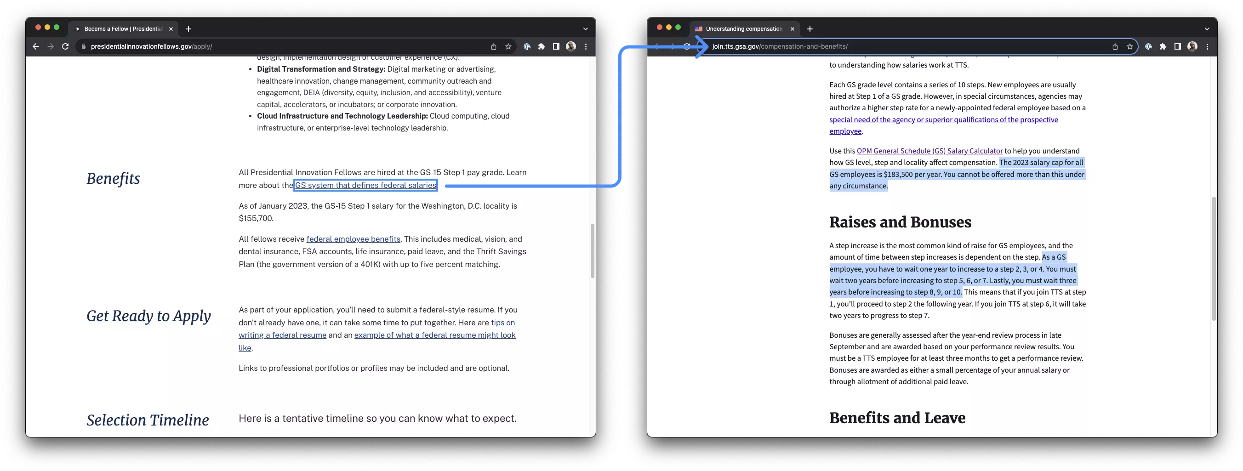Bookmark the compensation-and-benefits page with star
The image size is (1243, 471).
[x=1129, y=47]
